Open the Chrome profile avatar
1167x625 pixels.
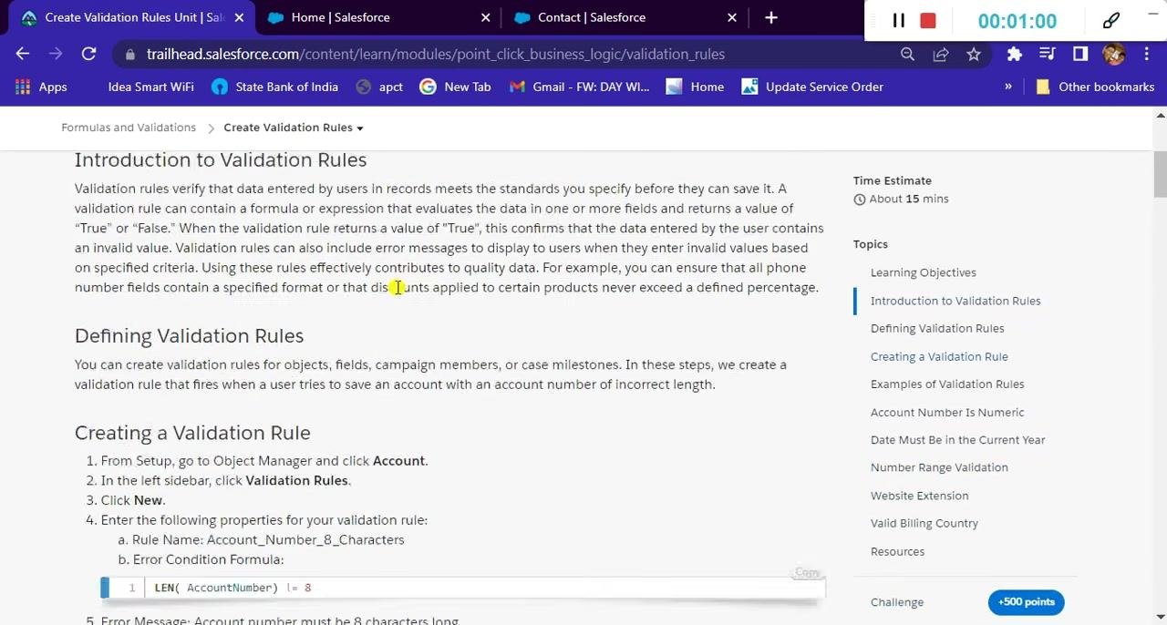coord(1113,54)
